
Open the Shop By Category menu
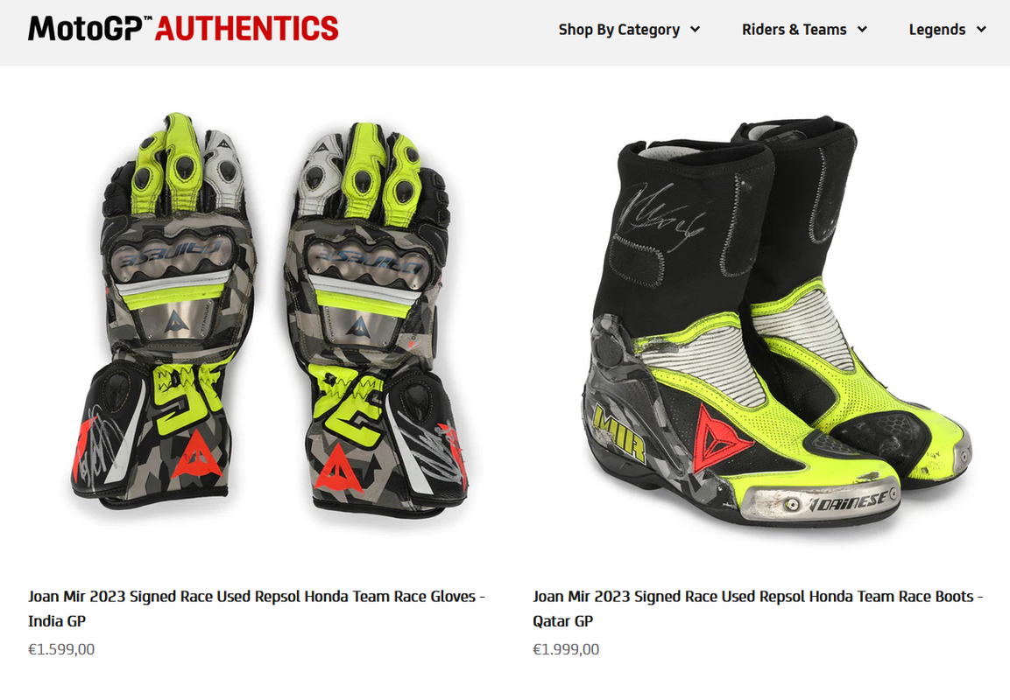[629, 30]
